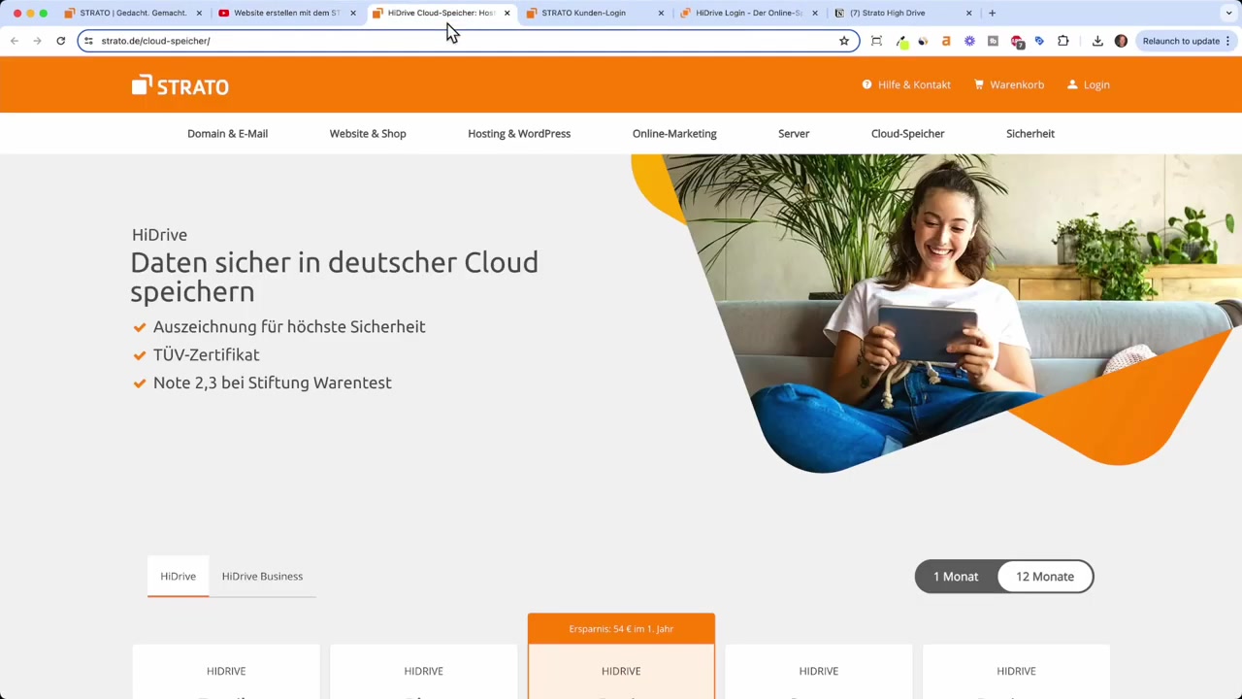
Task: Open the Warenkorb shopping cart
Action: pos(1009,84)
